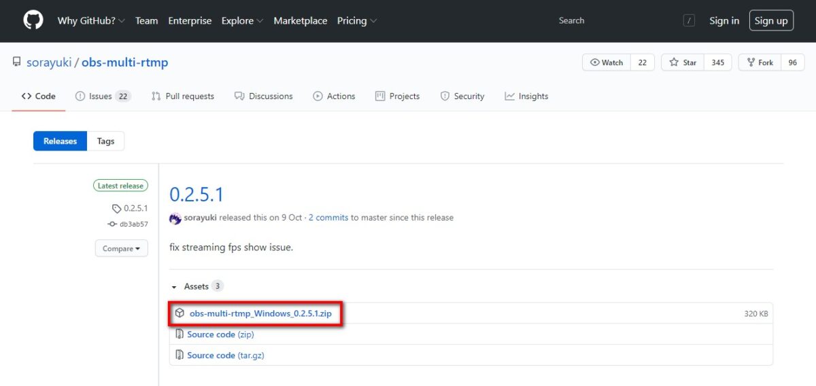Open the Compare dropdown
Viewport: 816px width, 386px height.
coord(121,248)
